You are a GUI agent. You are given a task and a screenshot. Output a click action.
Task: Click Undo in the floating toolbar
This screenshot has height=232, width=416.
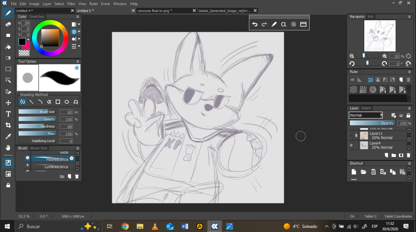point(255,24)
